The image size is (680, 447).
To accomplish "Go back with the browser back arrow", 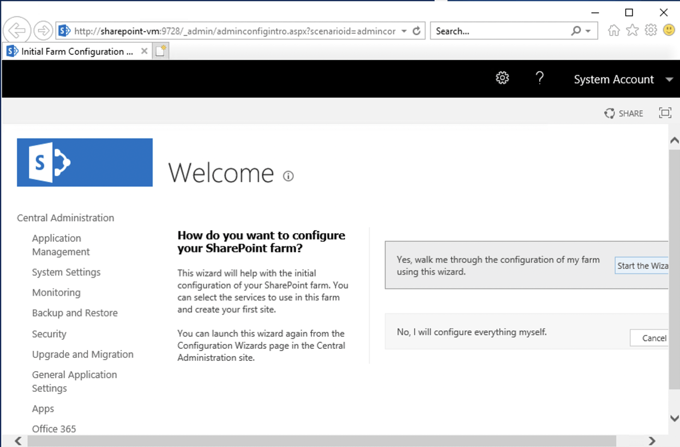I will click(17, 30).
